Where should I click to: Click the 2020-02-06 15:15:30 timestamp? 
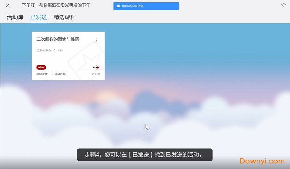[x=50, y=50]
